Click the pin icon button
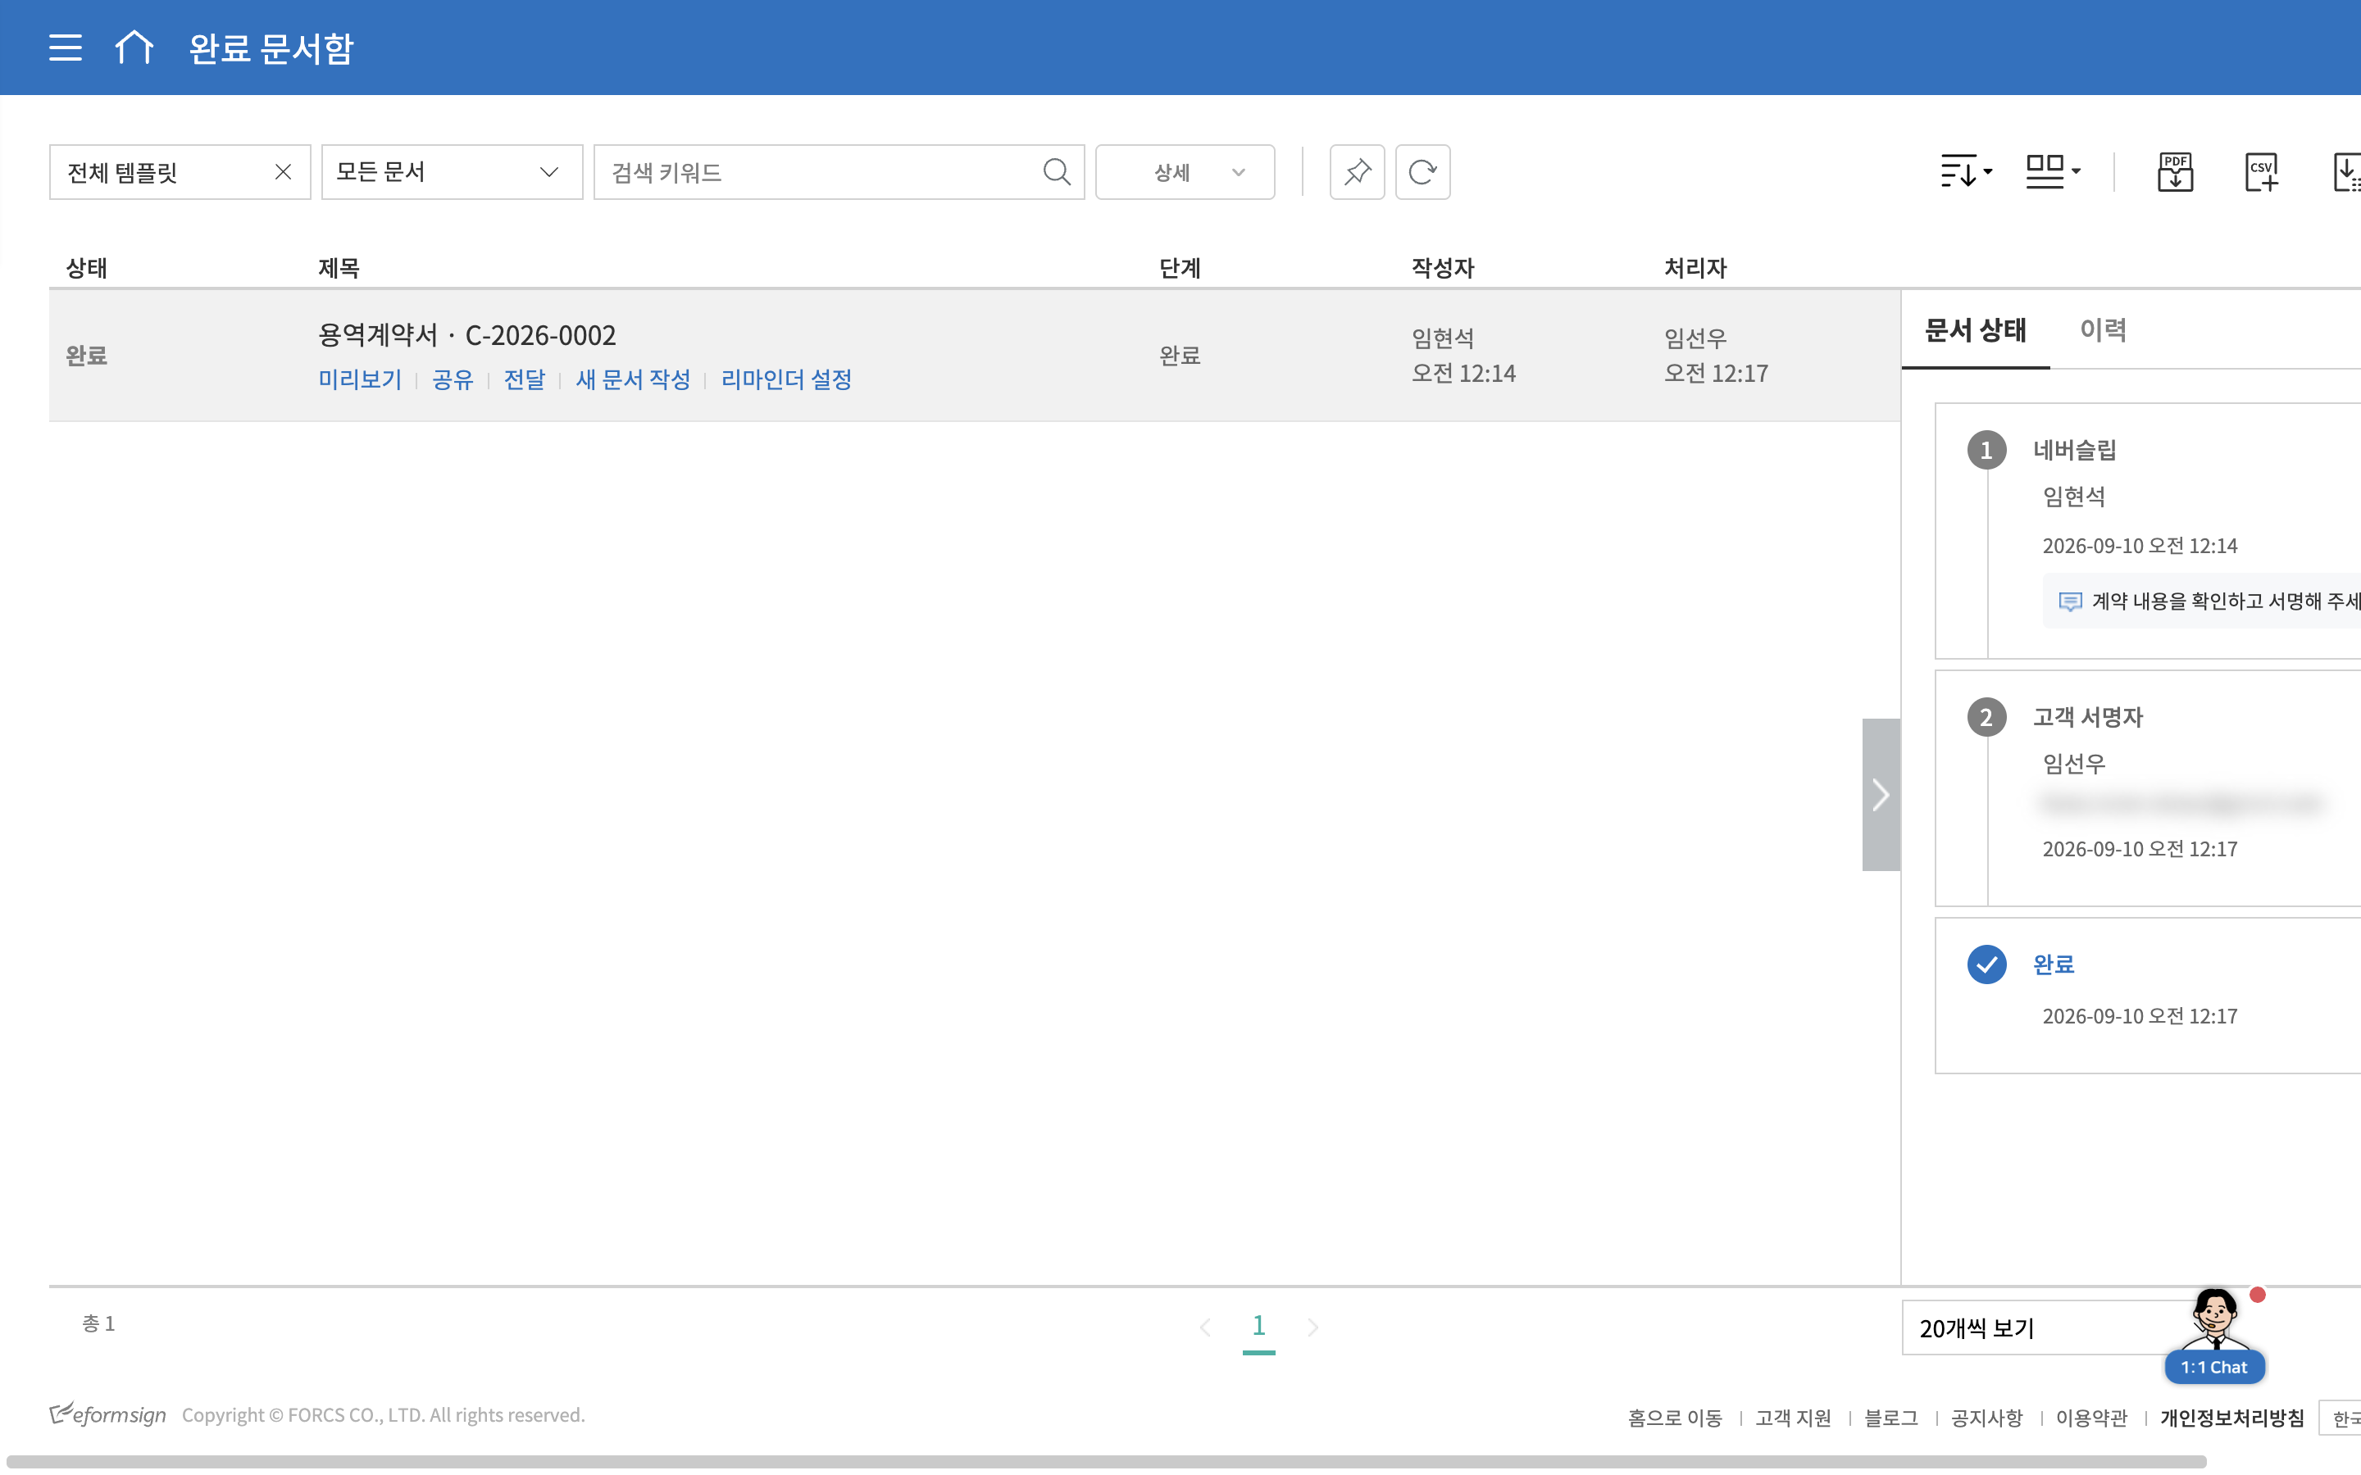Image resolution: width=2361 pixels, height=1475 pixels. pos(1356,172)
